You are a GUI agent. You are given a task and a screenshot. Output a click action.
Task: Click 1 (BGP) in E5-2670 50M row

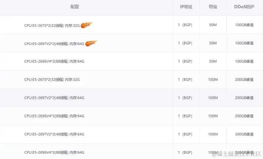tap(185, 25)
